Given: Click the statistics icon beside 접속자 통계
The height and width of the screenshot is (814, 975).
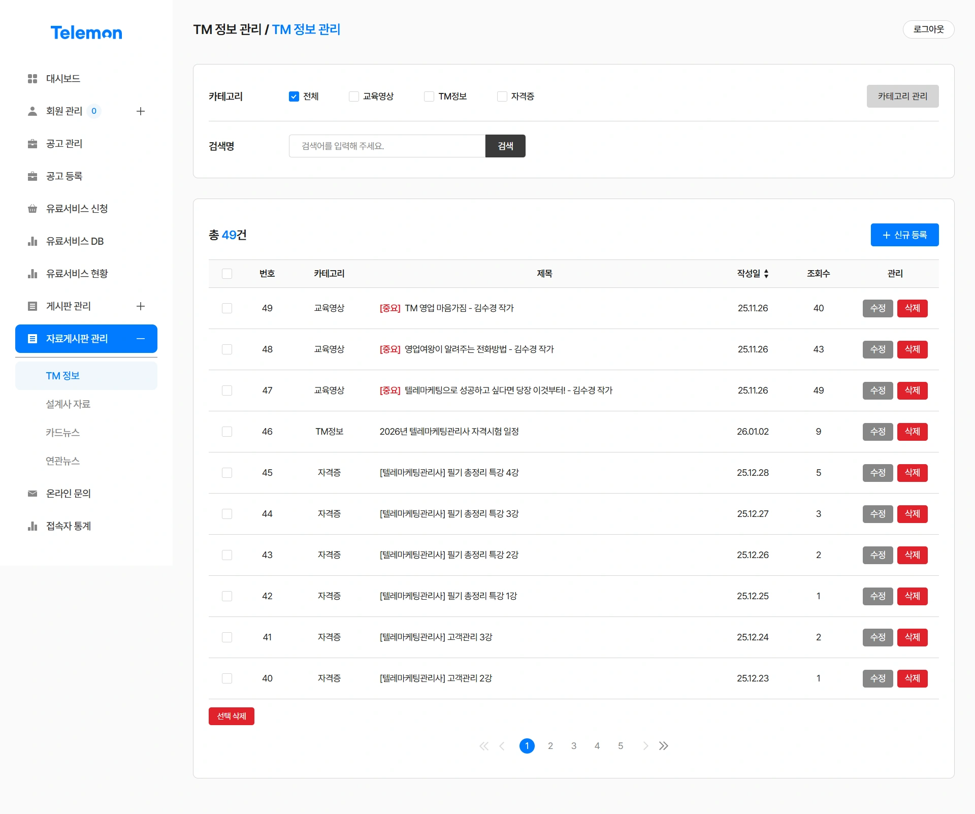Looking at the screenshot, I should coord(32,526).
